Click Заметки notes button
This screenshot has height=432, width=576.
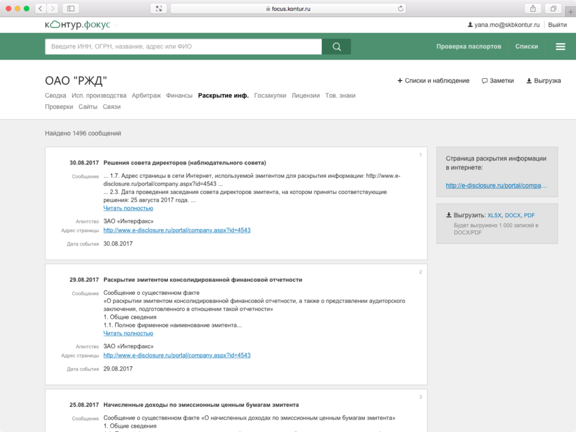[498, 81]
